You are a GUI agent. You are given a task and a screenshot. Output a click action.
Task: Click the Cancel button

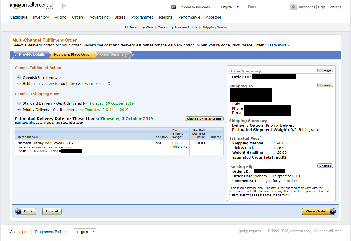[x=52, y=211]
